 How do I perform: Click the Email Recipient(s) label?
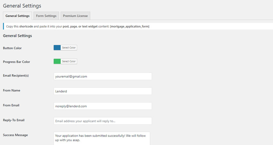16,76
